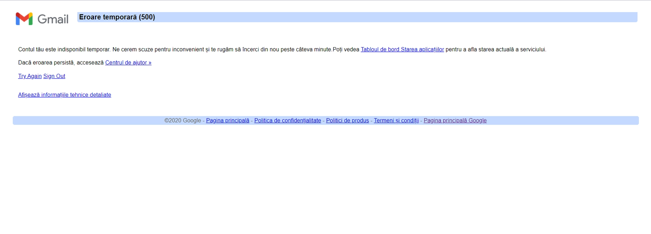This screenshot has width=651, height=234.
Task: Open the 'Termeni și condiții' footer link
Action: (x=396, y=121)
